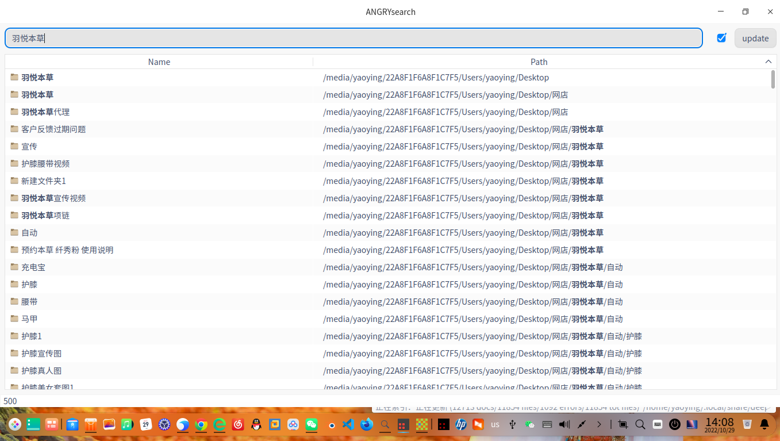780x441 pixels.
Task: Click the search field containing 羽悦本草
Action: click(354, 38)
